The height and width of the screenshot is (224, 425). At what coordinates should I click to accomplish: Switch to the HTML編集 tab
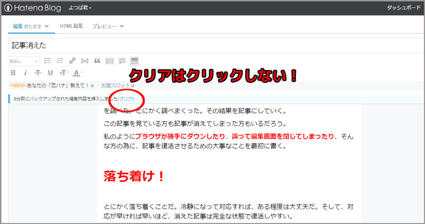click(x=71, y=26)
